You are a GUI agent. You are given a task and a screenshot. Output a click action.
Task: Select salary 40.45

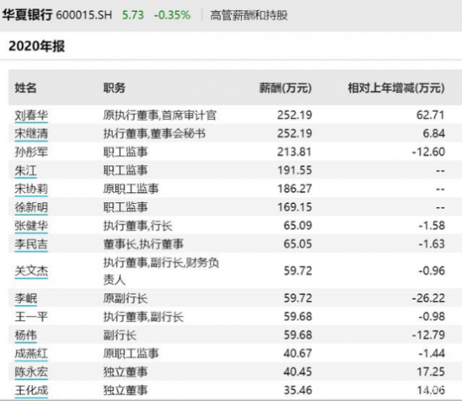[298, 372]
